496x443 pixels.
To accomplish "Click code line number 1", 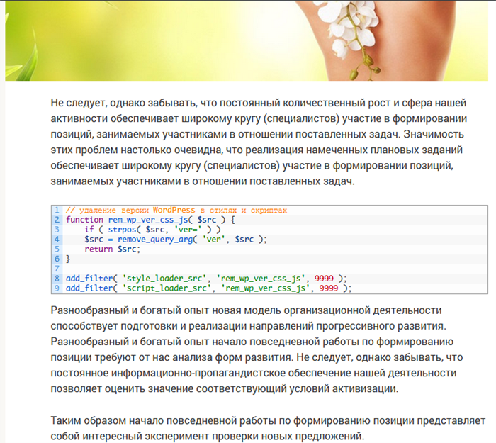I will click(57, 210).
